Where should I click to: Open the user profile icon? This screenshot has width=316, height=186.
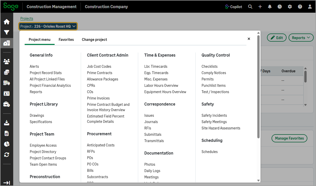pyautogui.click(x=310, y=7)
